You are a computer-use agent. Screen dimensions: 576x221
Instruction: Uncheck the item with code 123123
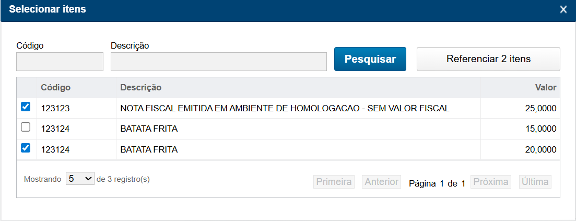click(x=25, y=107)
